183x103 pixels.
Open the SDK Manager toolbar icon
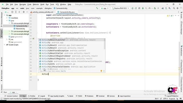pyautogui.click(x=170, y=8)
